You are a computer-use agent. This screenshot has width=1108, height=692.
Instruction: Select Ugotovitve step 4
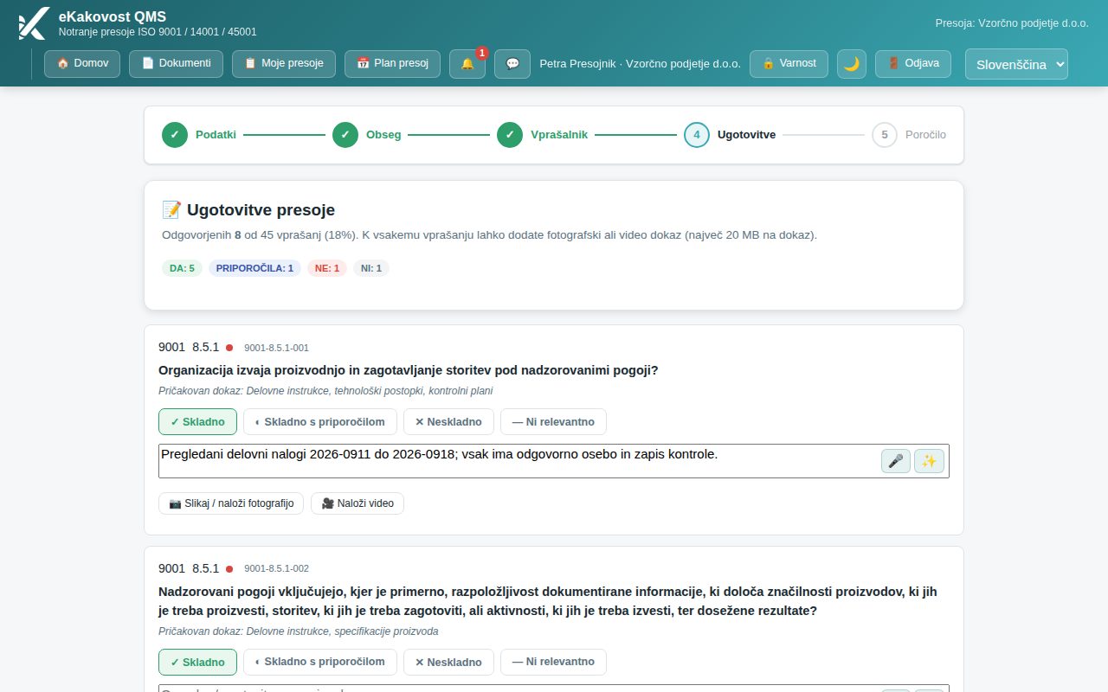(x=730, y=135)
